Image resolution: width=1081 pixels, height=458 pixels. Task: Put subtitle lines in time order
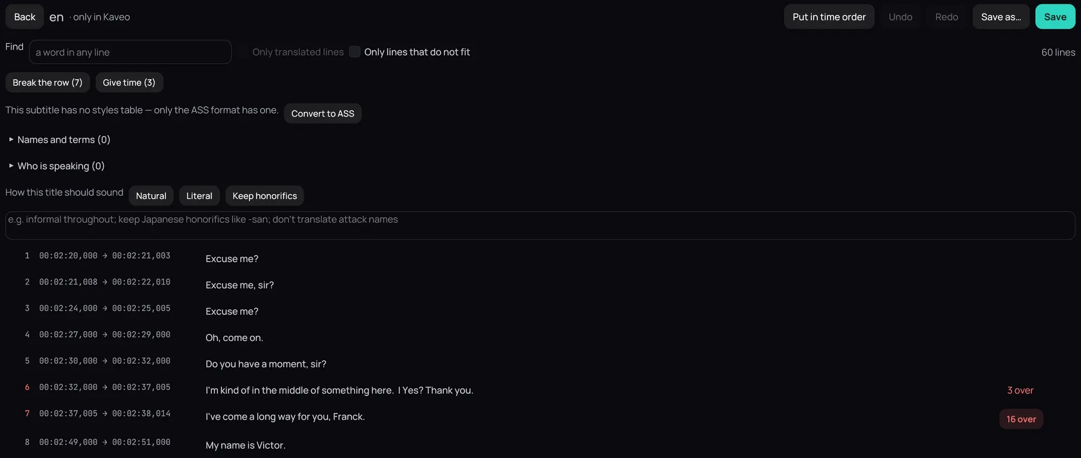pyautogui.click(x=829, y=17)
